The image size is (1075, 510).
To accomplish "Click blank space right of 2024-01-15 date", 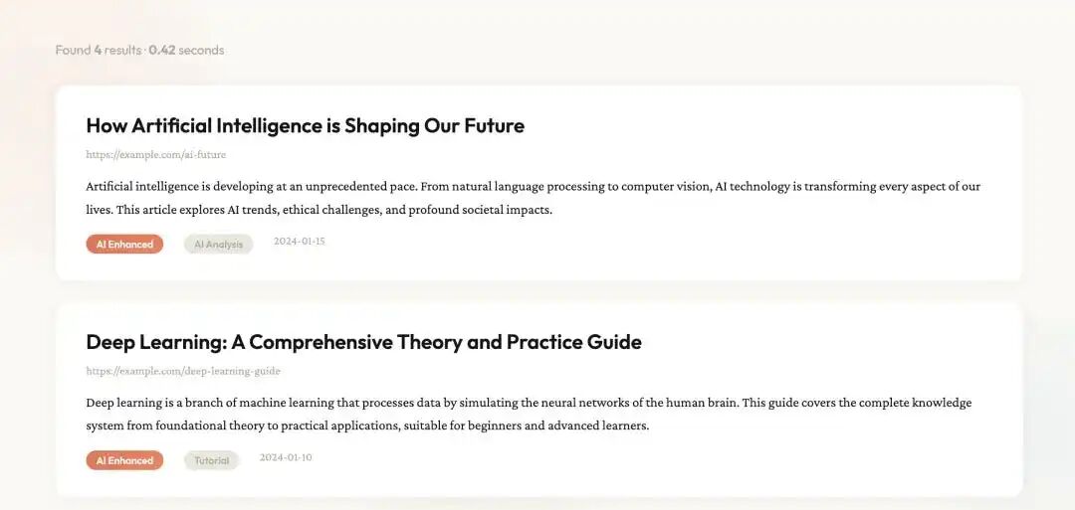I will [x=647, y=244].
